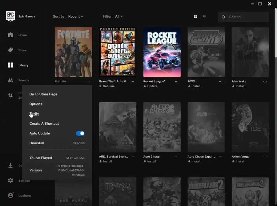Click Uninstall in the Fortnite menu
This screenshot has width=277, height=206.
pos(37,143)
